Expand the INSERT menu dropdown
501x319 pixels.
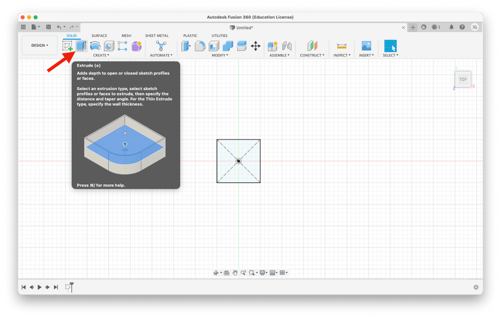pos(367,55)
